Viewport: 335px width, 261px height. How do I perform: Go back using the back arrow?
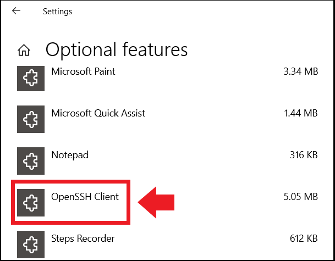[17, 11]
